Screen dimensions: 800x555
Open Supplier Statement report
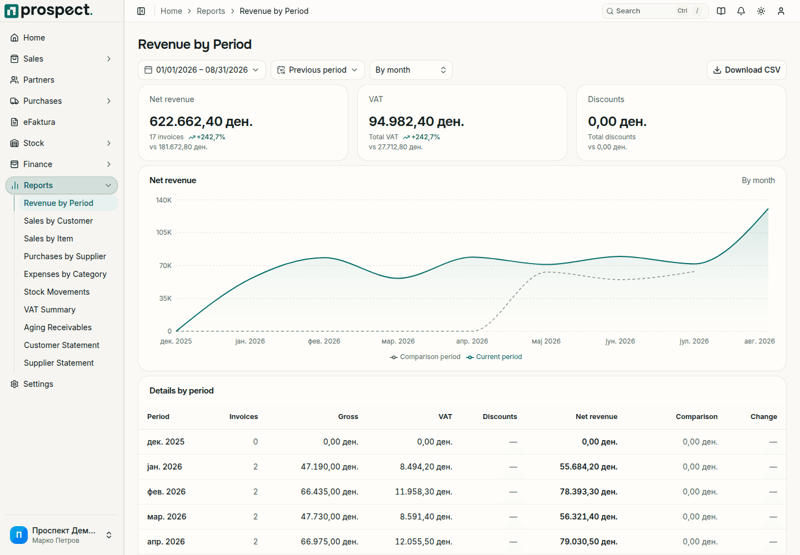(59, 363)
